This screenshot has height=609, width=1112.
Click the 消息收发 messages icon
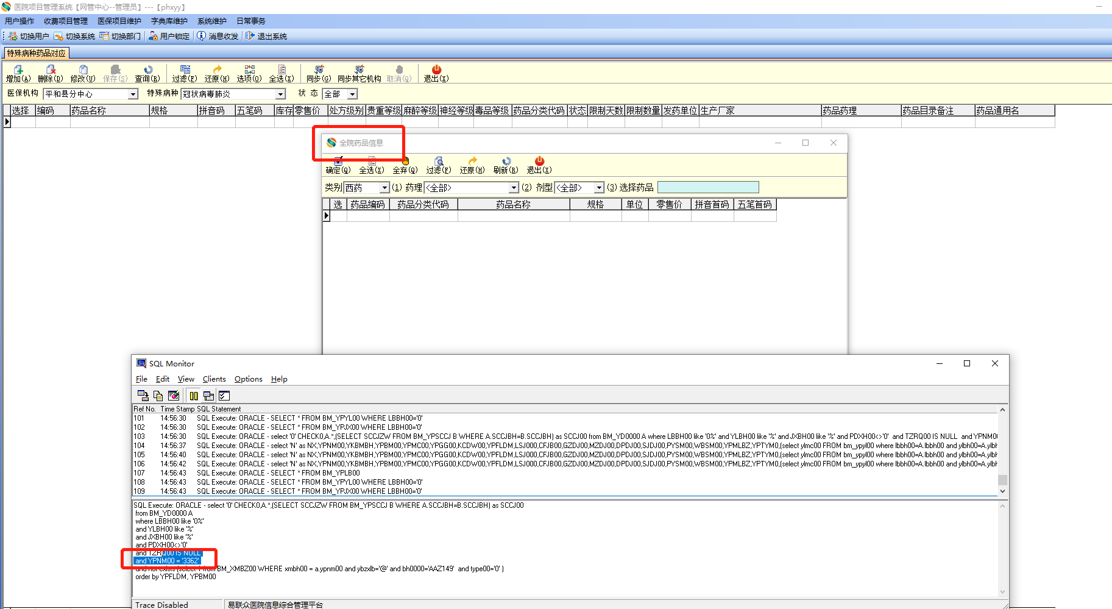pyautogui.click(x=201, y=36)
